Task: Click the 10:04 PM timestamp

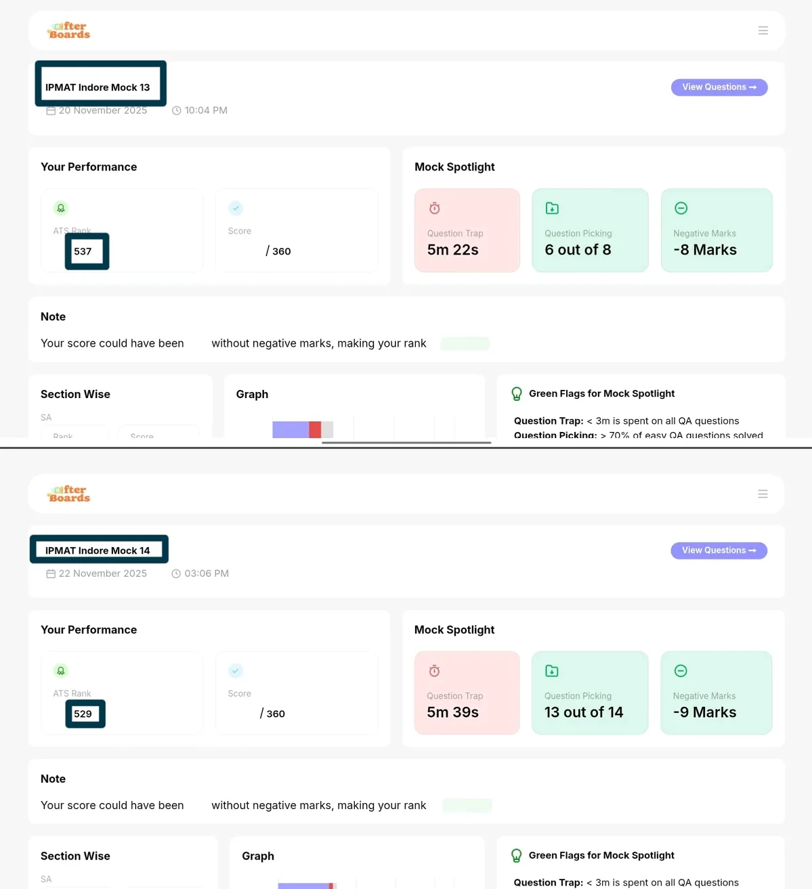Action: 206,110
